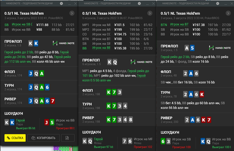The height and width of the screenshot is (151, 234).
Task: Open player link 'Игрок на BB' in middle window
Action: pos(101,48)
